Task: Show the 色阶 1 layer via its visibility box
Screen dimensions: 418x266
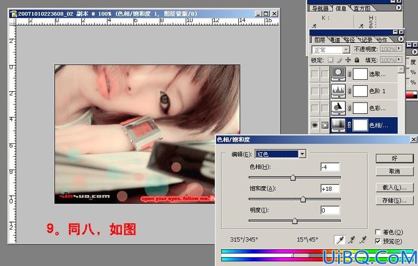Action: click(x=315, y=91)
